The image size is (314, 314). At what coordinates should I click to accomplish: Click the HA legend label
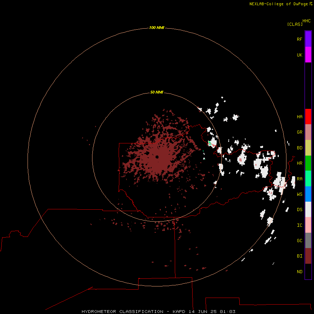299,117
